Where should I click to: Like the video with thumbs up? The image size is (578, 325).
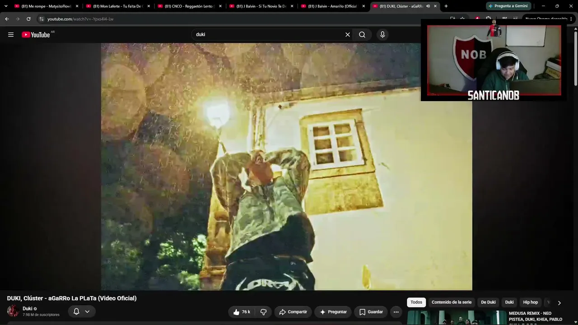(242, 312)
